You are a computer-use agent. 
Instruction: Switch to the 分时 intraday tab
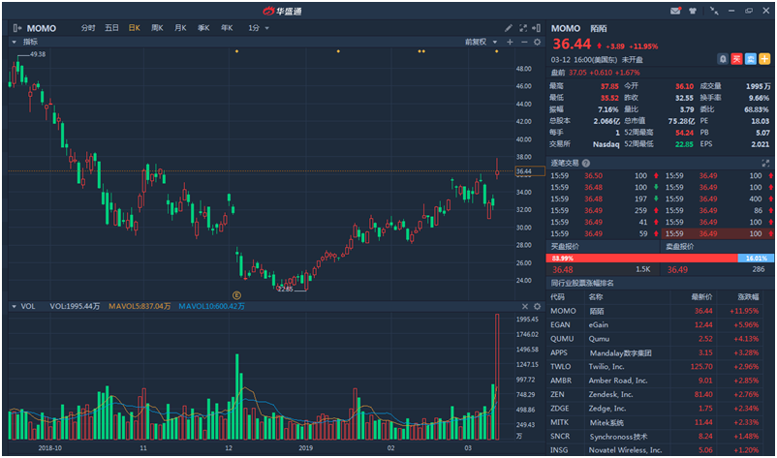pyautogui.click(x=88, y=28)
